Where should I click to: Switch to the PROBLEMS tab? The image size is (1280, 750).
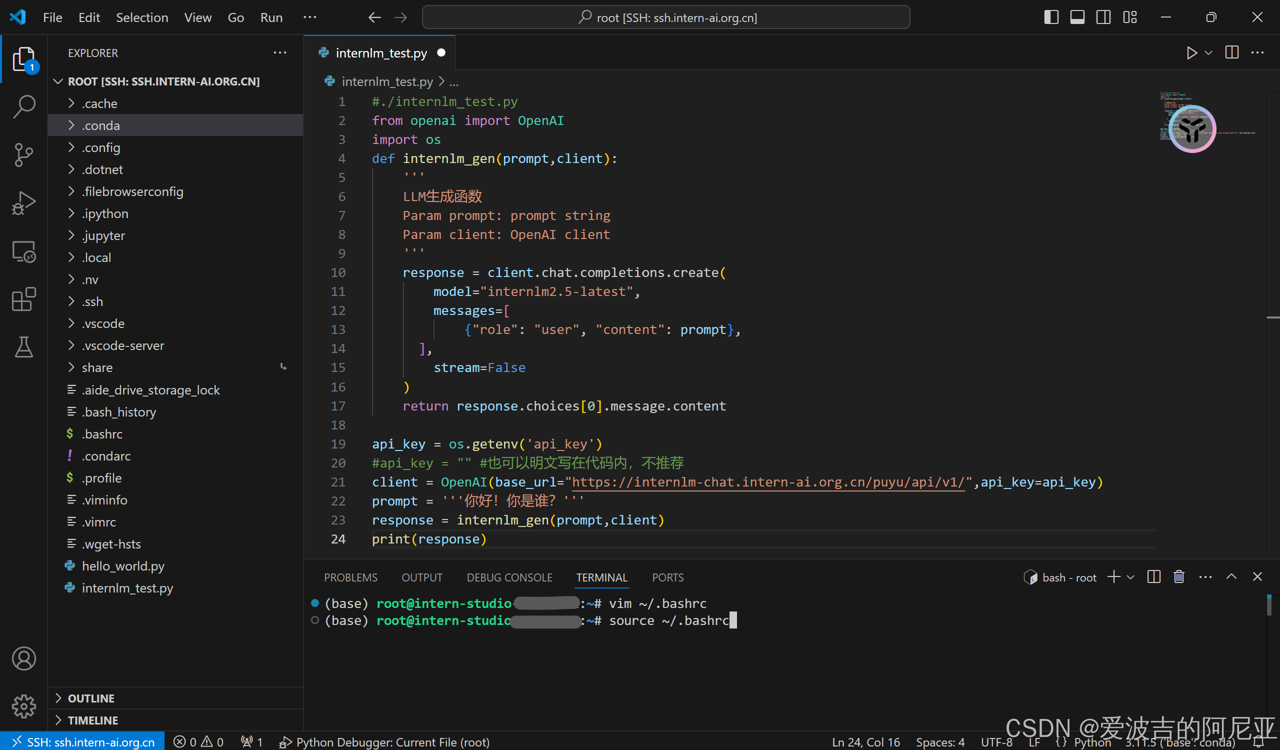[x=350, y=577]
